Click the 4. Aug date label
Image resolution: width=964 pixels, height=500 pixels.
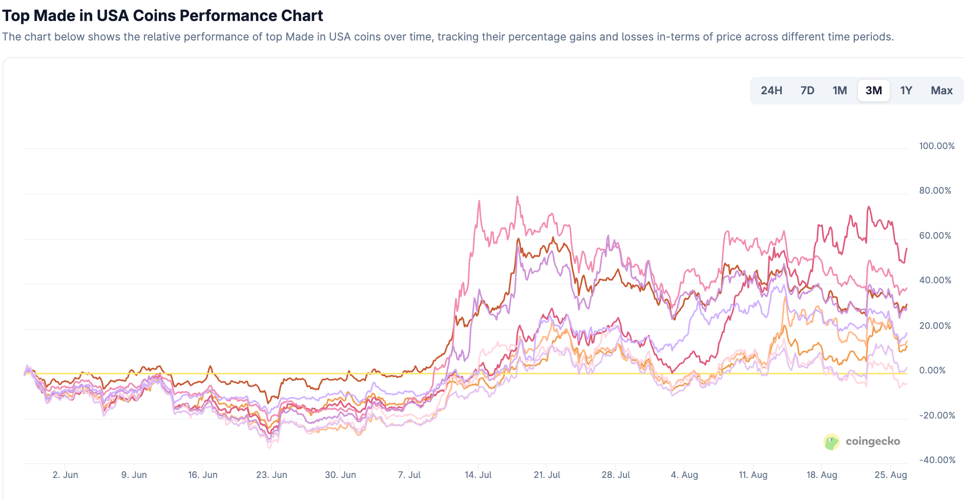[684, 475]
